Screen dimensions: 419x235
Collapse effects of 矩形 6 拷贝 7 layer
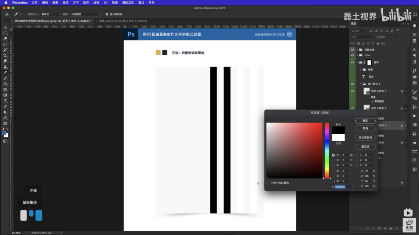point(405,91)
